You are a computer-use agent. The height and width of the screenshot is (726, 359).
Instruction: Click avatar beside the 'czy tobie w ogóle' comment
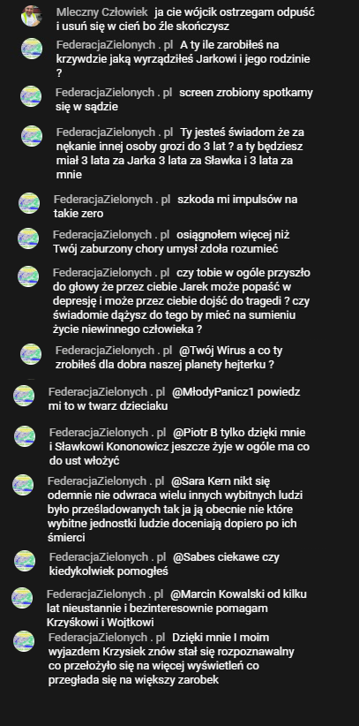click(x=28, y=276)
